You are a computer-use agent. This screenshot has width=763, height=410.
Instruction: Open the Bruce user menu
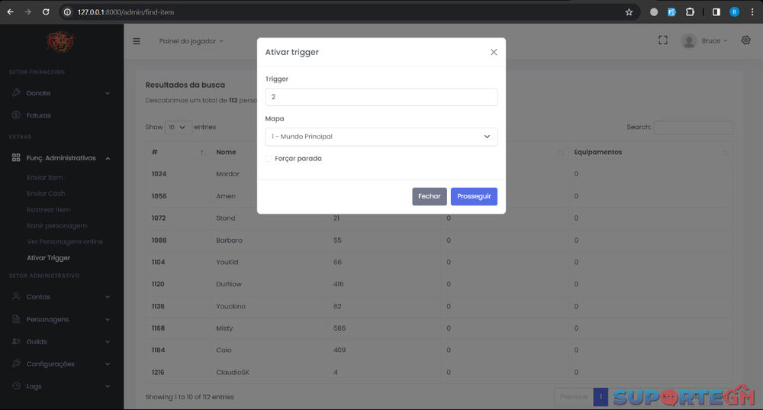point(705,41)
